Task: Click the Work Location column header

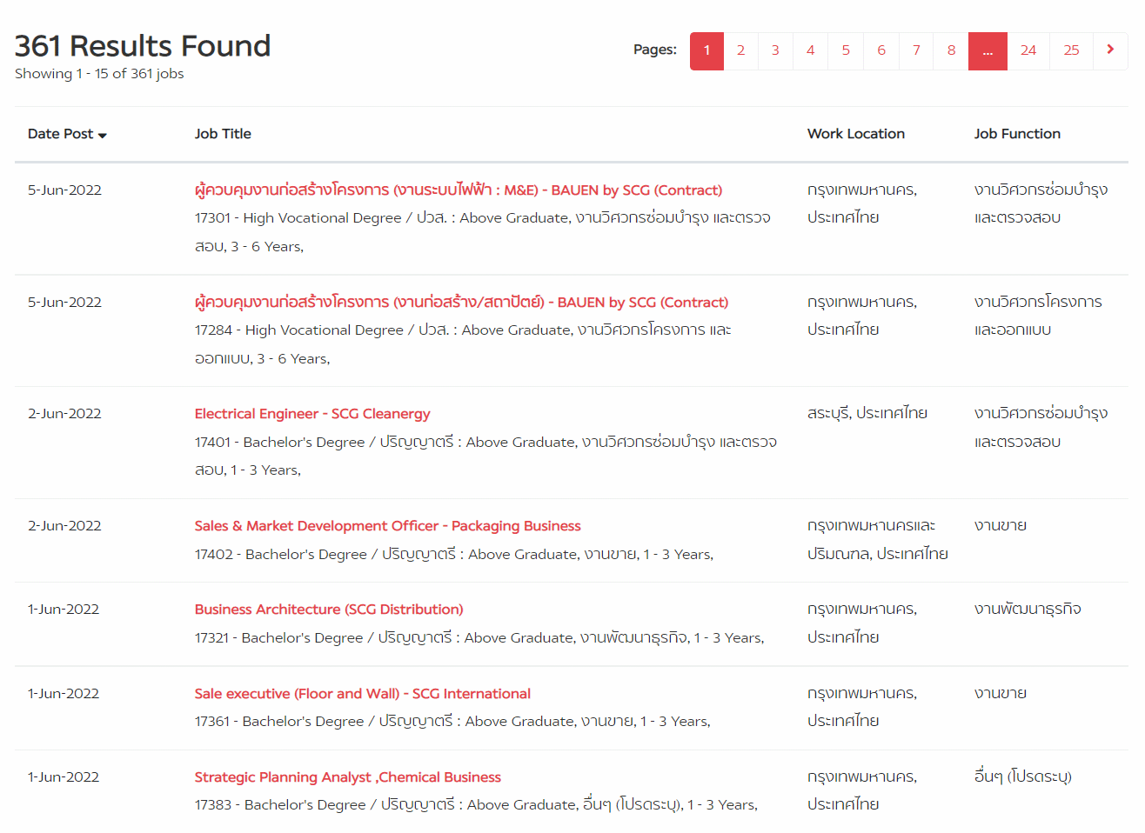Action: pyautogui.click(x=855, y=134)
